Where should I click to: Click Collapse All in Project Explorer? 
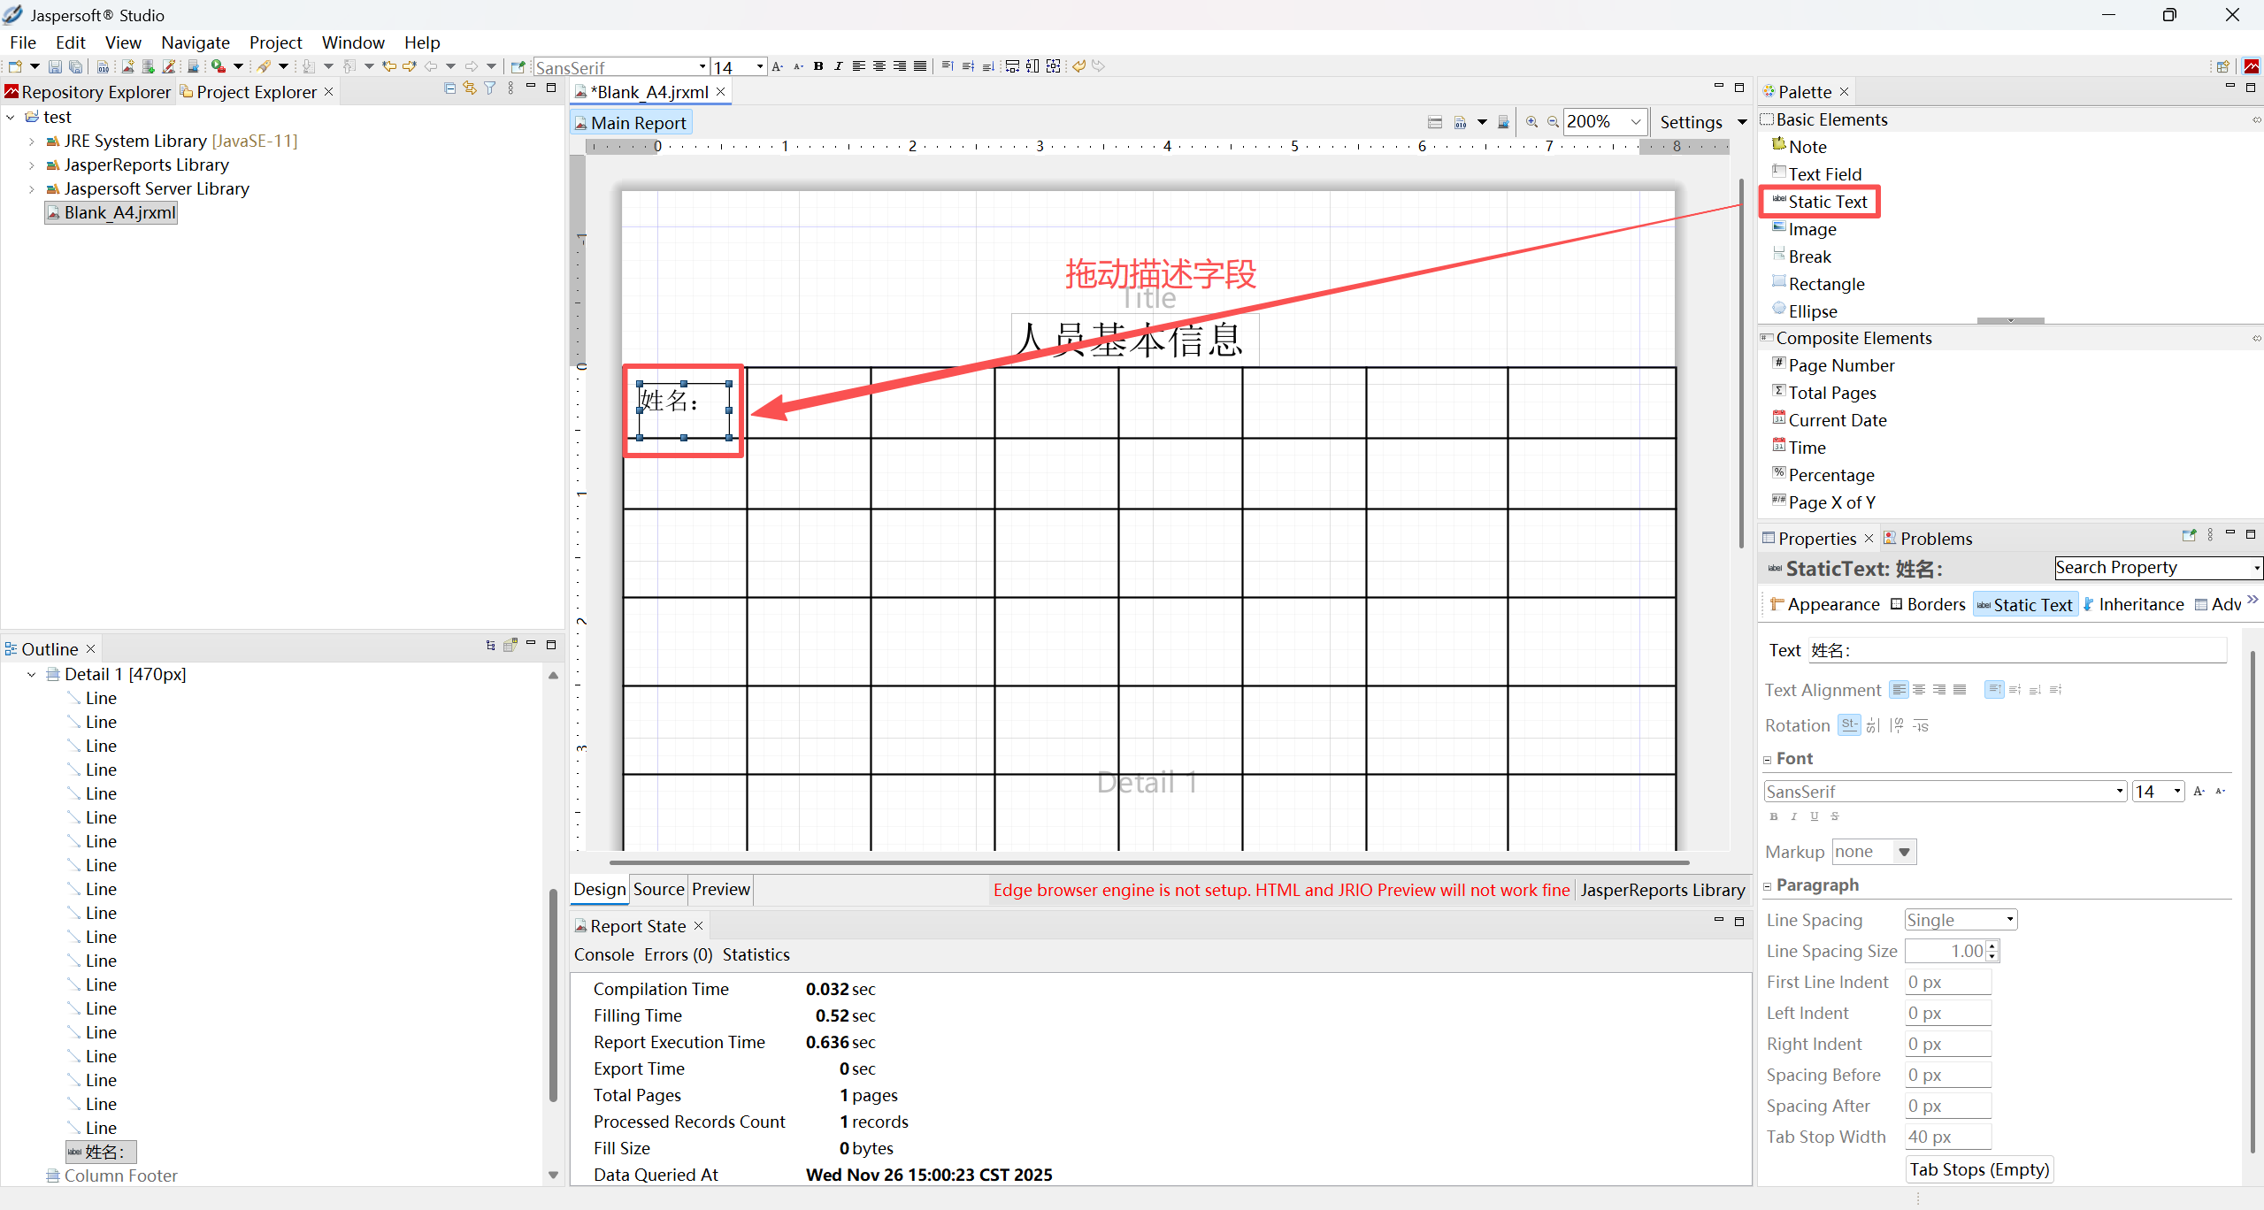tap(449, 88)
